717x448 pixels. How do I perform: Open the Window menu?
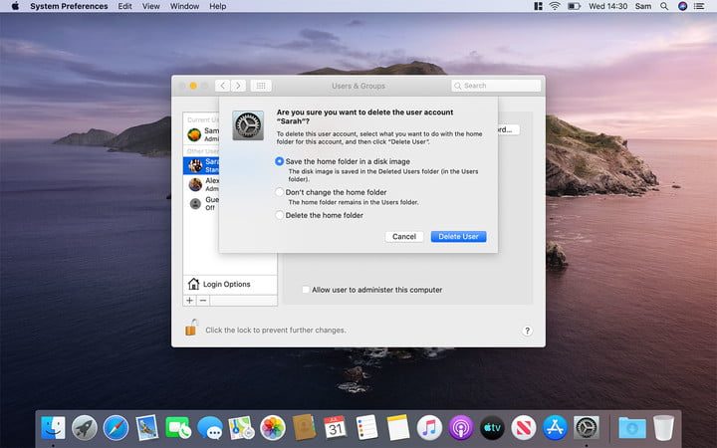(184, 6)
